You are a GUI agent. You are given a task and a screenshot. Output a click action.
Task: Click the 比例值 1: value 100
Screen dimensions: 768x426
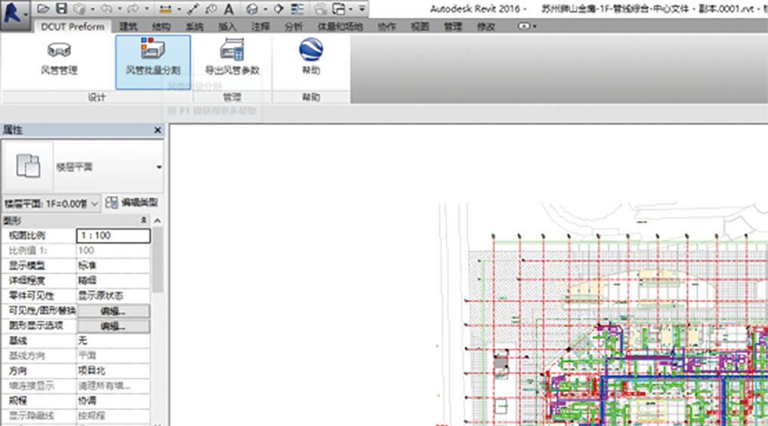(x=113, y=250)
